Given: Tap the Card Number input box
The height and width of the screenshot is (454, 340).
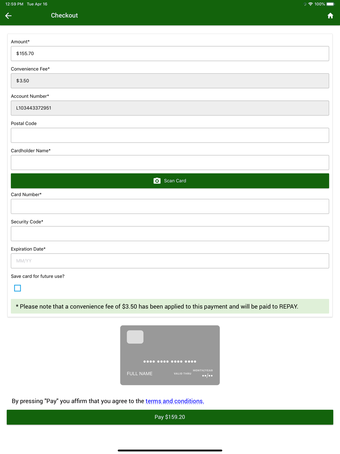Looking at the screenshot, I should point(170,206).
